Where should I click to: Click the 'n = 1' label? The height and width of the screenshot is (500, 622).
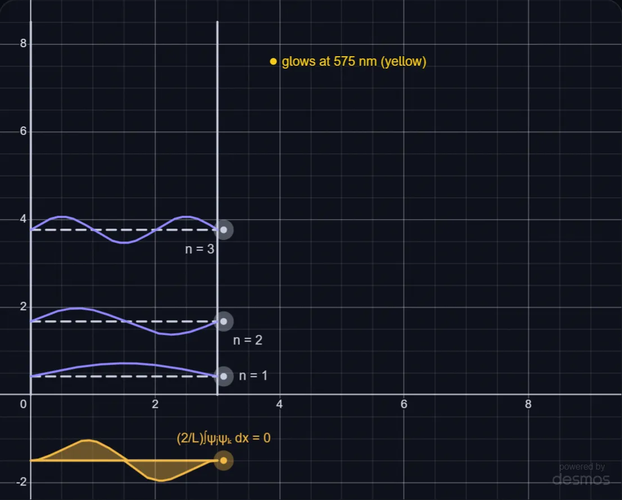(x=253, y=375)
